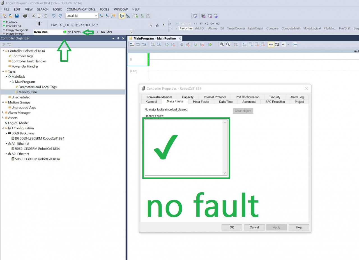Click the Verify Controller icon in main toolbar
Image resolution: width=359 pixels, height=260 pixels.
142,16
